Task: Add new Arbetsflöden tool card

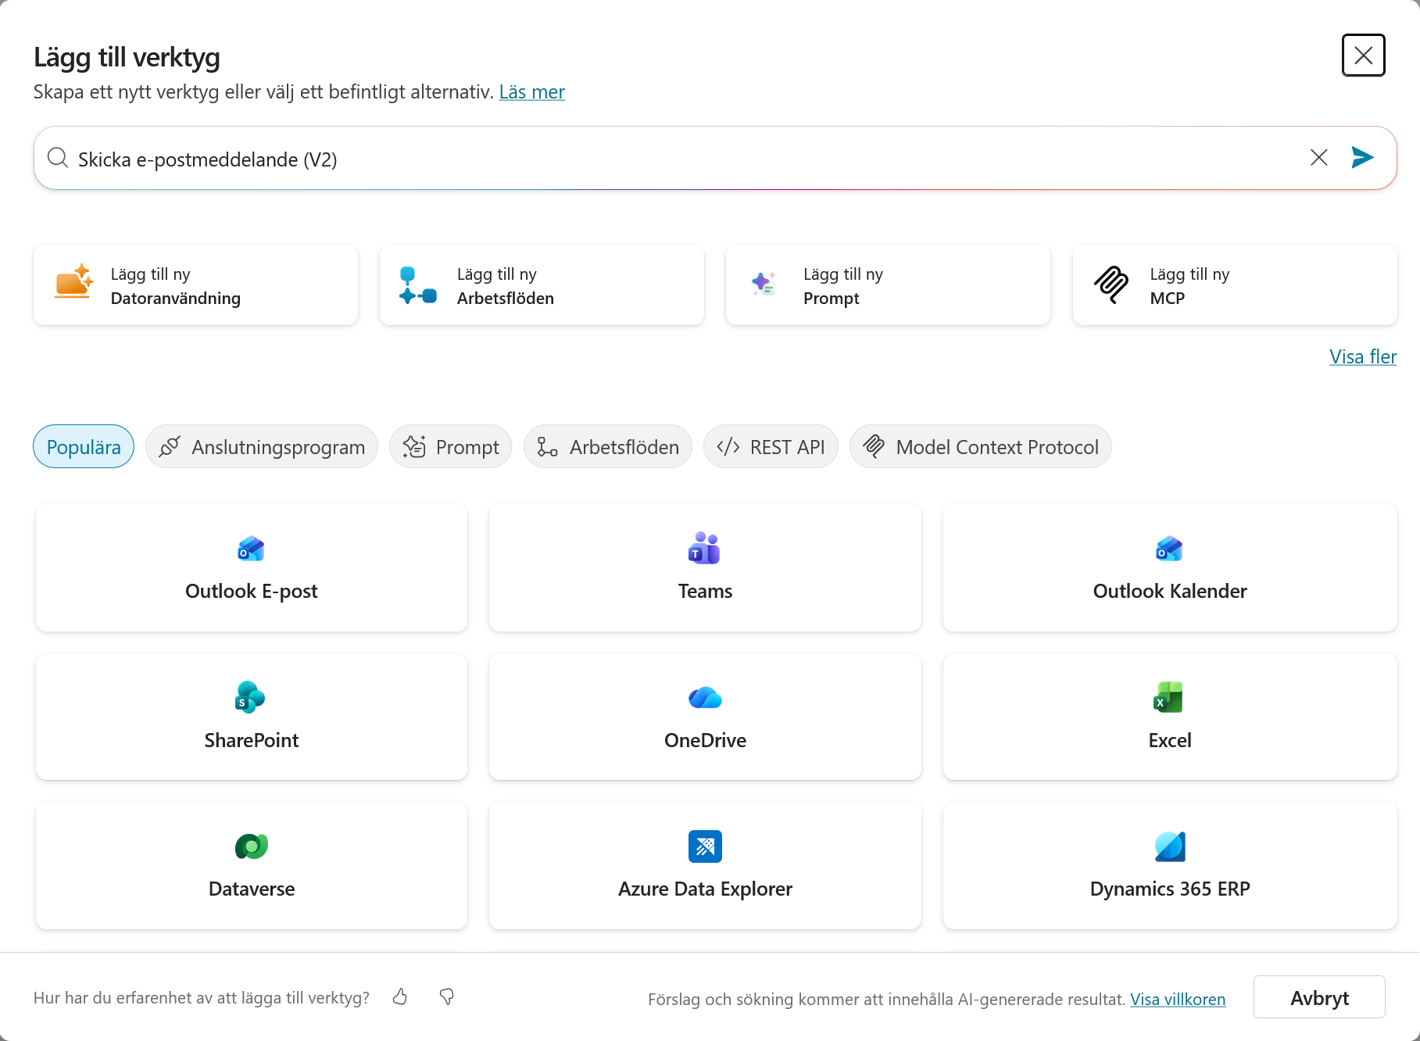Action: pos(542,285)
